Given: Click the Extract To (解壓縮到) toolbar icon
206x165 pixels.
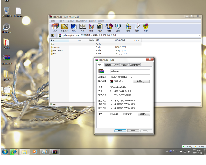Looking at the screenshot, I should (64, 27).
